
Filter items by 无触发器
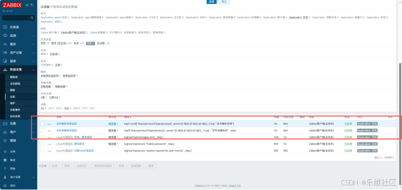45,87
